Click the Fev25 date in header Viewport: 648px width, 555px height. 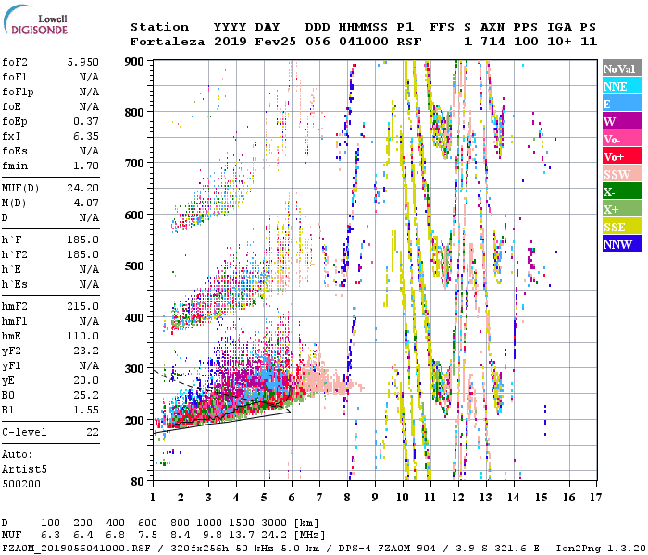(276, 42)
